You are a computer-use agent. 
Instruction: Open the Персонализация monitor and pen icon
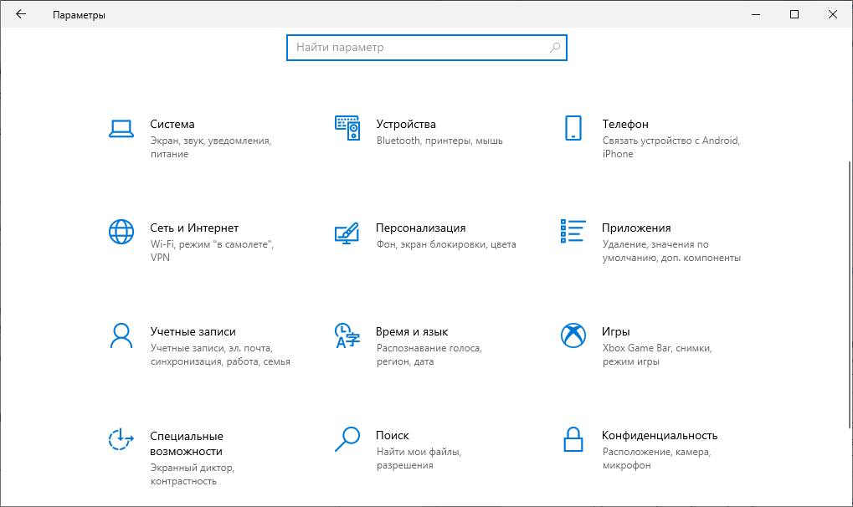pyautogui.click(x=347, y=233)
